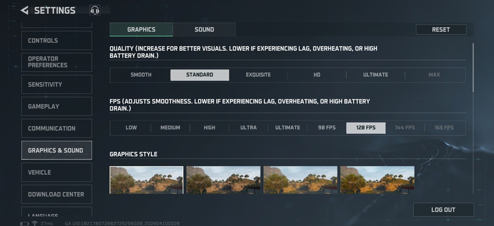494x226 pixels.
Task: Select Exquisite graphics quality
Action: 258,75
